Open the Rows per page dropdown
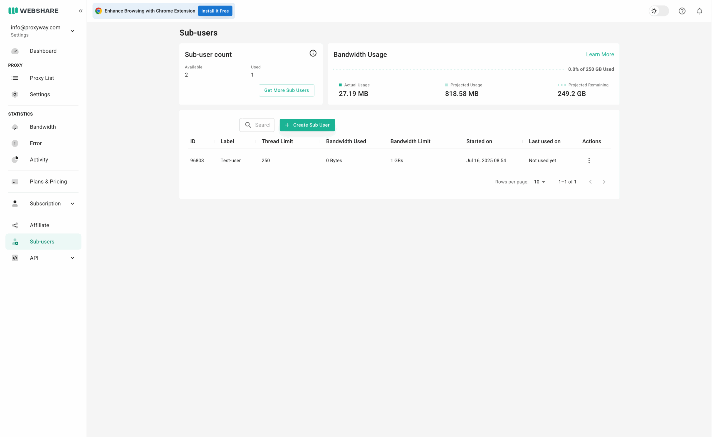712x437 pixels. (540, 182)
